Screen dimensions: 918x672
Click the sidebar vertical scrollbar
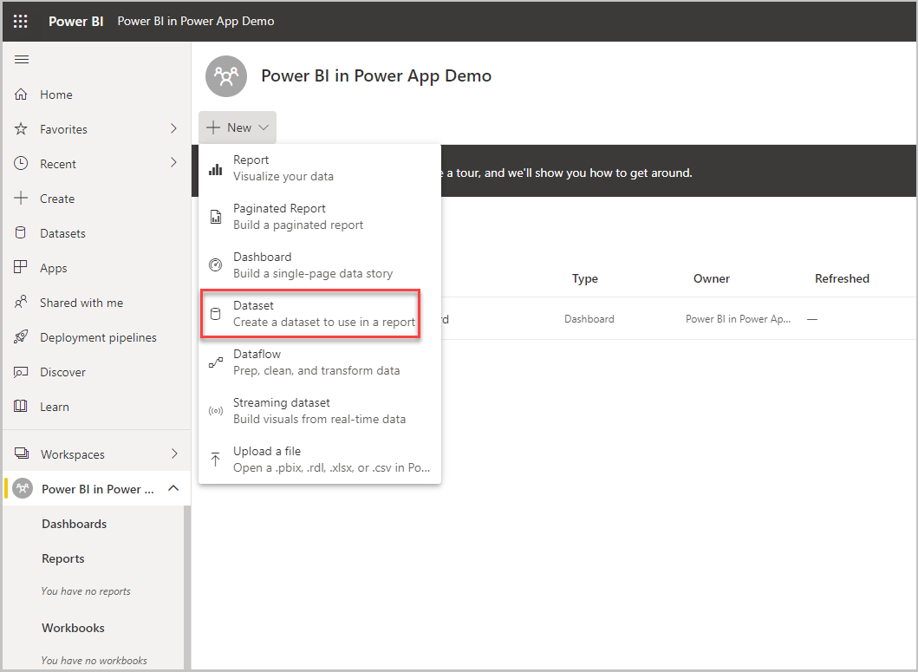pos(187,586)
